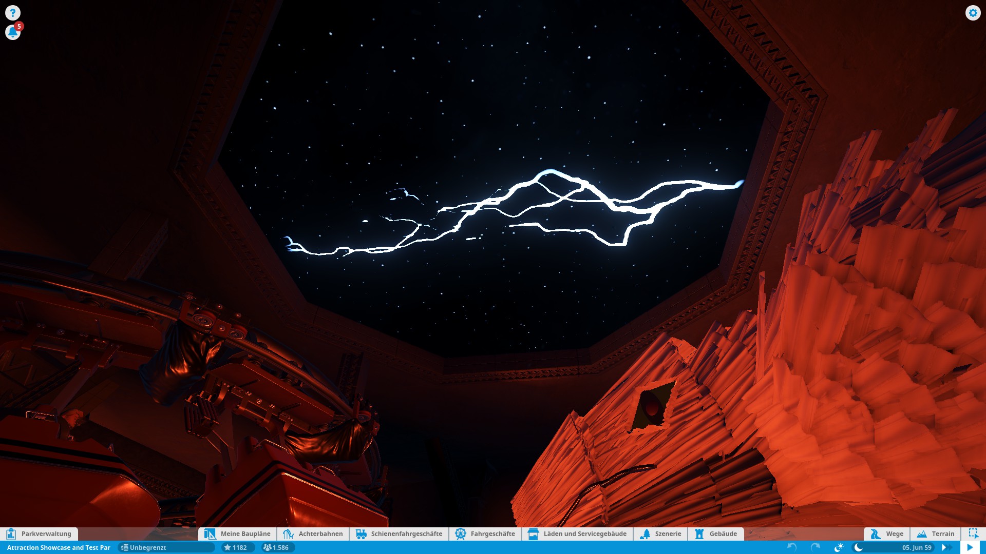The image size is (986, 554).
Task: Select the Achterbahnen coaster tab
Action: point(313,533)
